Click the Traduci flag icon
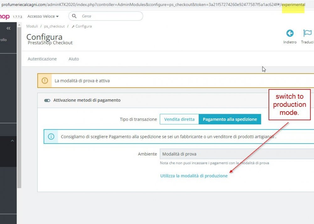314x224 pixels. click(307, 34)
